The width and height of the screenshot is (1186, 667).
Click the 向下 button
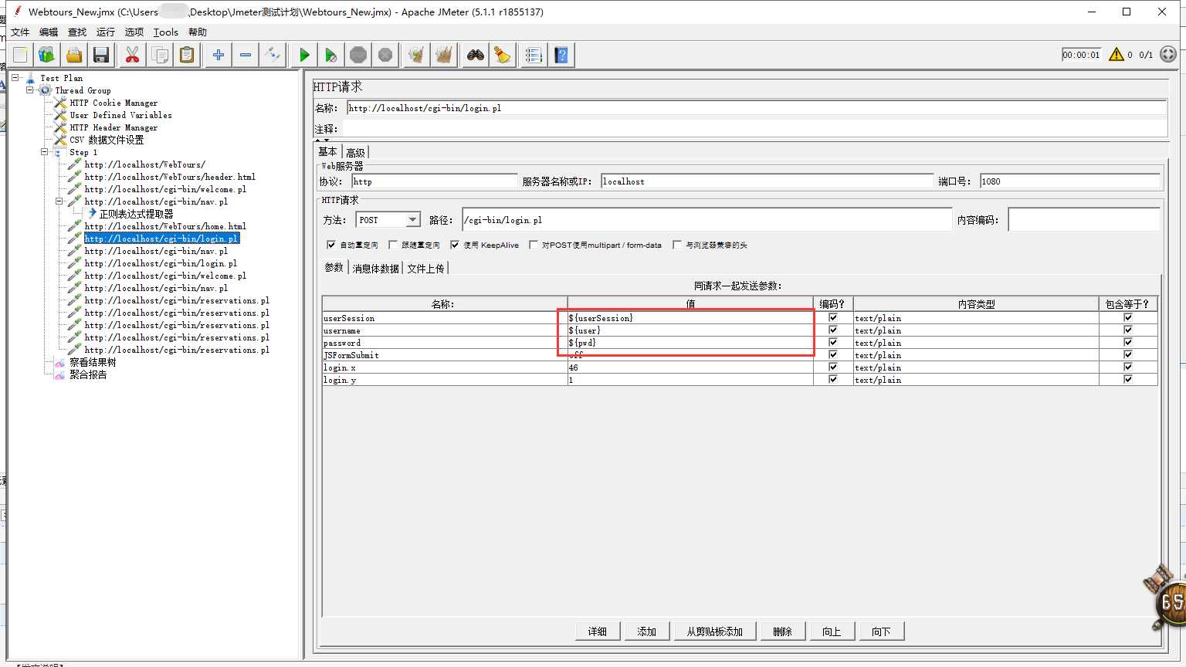(x=882, y=631)
